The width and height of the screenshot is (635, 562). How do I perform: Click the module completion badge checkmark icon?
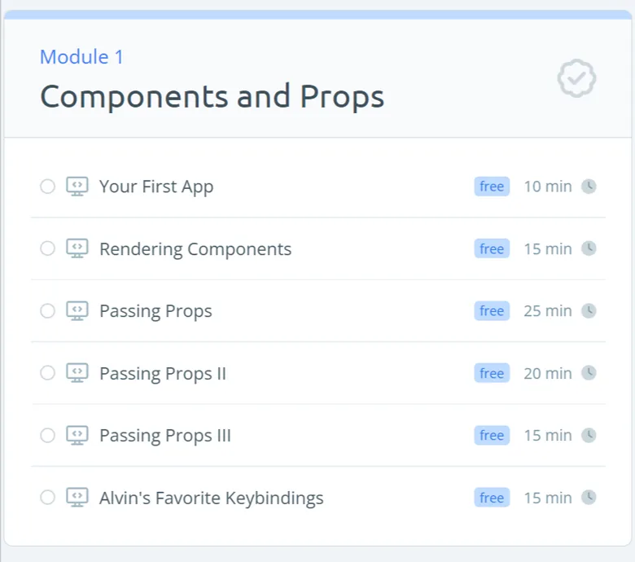point(576,78)
